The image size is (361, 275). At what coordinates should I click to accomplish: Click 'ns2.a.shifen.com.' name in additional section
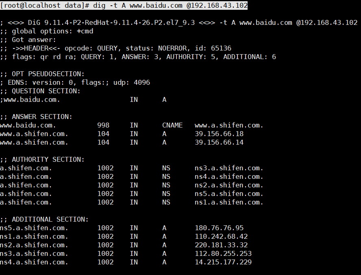click(x=34, y=245)
